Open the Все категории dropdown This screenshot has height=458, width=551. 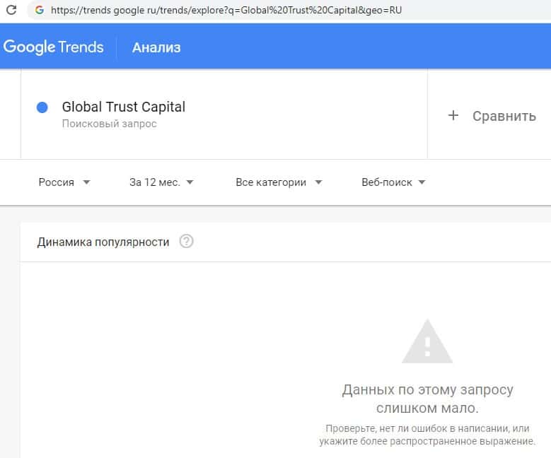[279, 182]
